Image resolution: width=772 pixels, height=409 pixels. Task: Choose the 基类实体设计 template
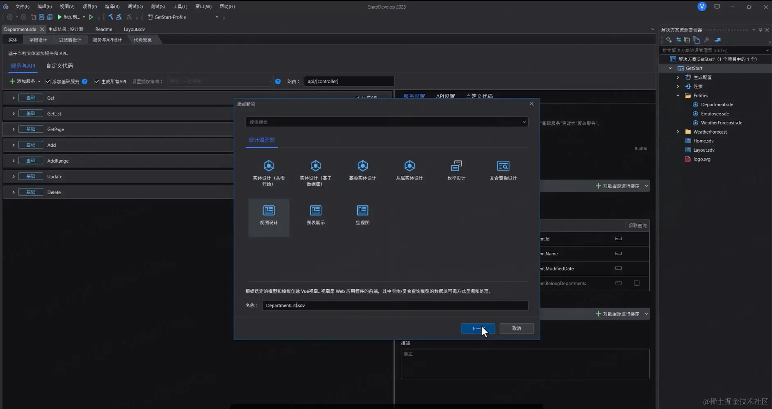pyautogui.click(x=362, y=170)
